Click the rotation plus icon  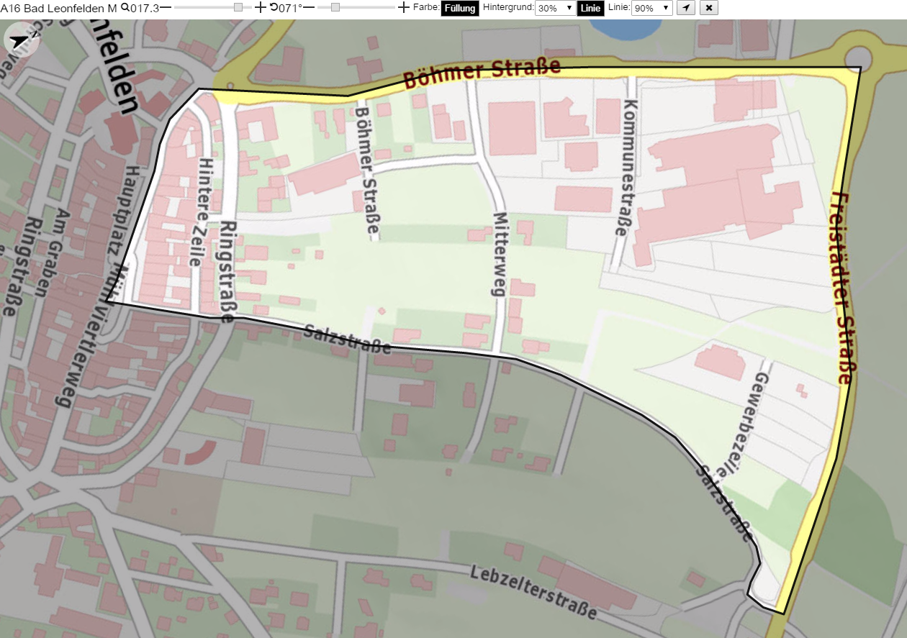coord(404,8)
